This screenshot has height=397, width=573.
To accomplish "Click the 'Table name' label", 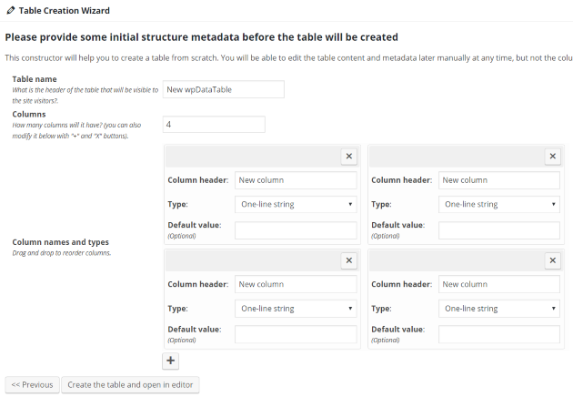I will tap(35, 79).
